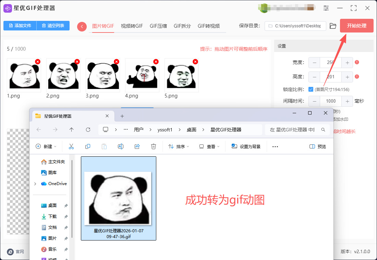
Task: Switch to the 视频转GIF tab
Action: click(132, 26)
